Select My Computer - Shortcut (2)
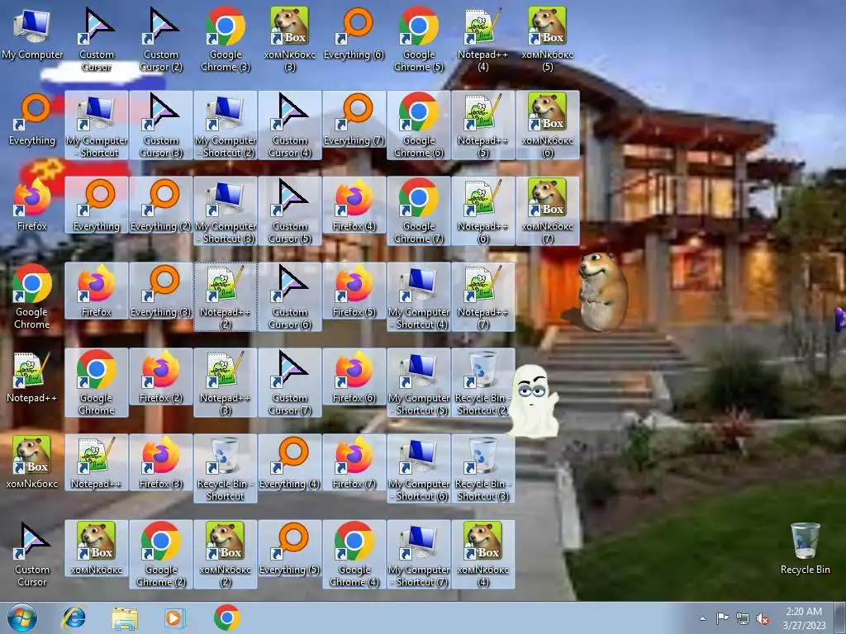Image resolution: width=846 pixels, height=634 pixels. click(226, 125)
